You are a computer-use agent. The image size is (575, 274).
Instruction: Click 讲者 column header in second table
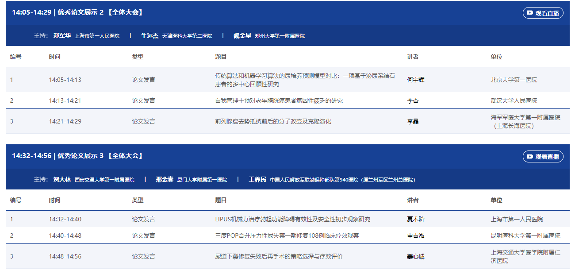pyautogui.click(x=413, y=200)
